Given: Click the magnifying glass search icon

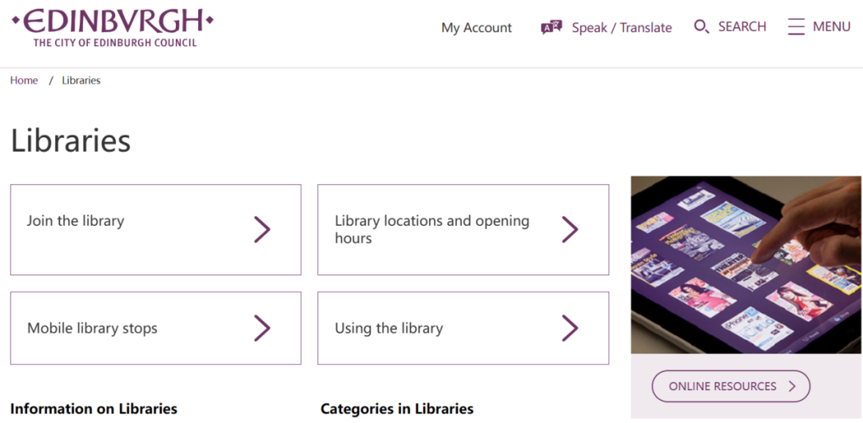Looking at the screenshot, I should [x=702, y=27].
